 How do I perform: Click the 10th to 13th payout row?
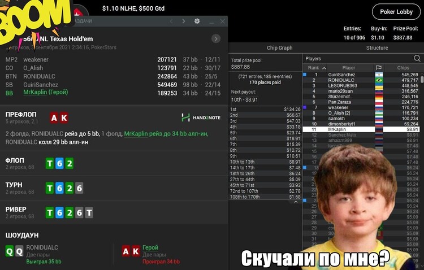265,162
